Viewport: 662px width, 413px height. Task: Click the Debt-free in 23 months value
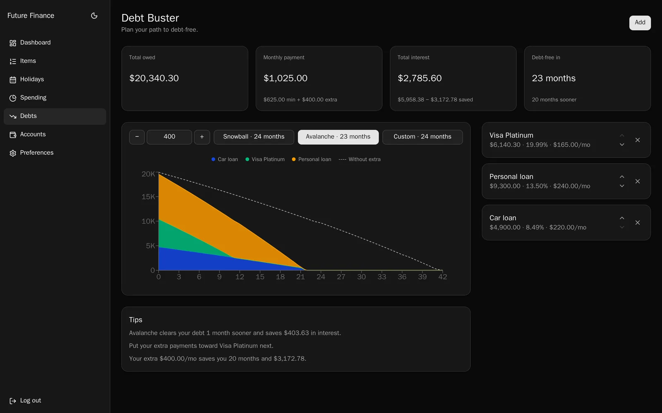pos(554,78)
